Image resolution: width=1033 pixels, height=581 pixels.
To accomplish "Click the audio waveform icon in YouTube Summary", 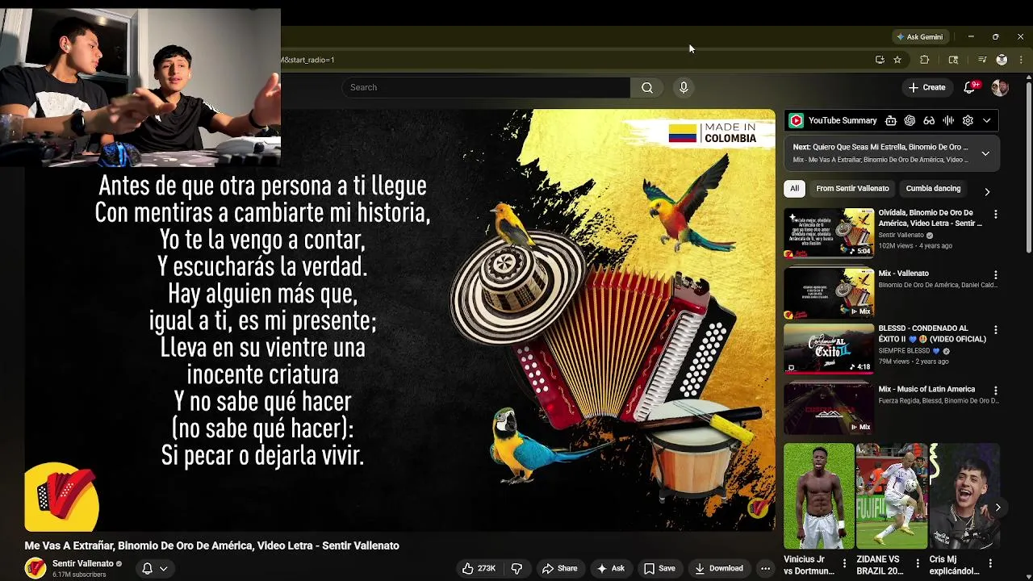I will 948,120.
